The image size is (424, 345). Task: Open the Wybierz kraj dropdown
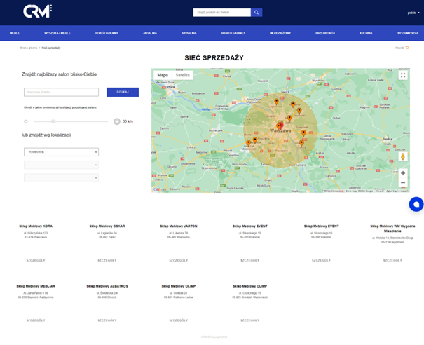[x=62, y=151]
